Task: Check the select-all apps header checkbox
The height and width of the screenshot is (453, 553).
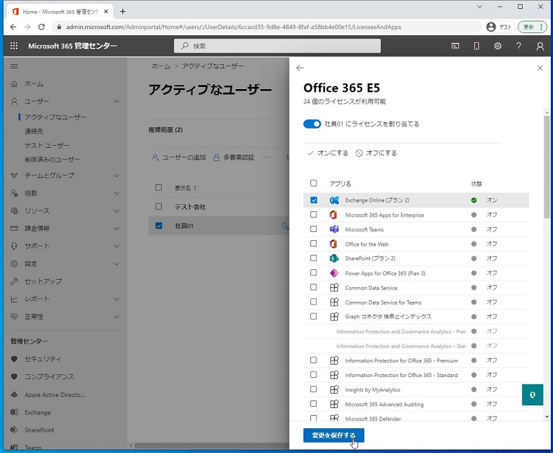Action: click(x=314, y=183)
